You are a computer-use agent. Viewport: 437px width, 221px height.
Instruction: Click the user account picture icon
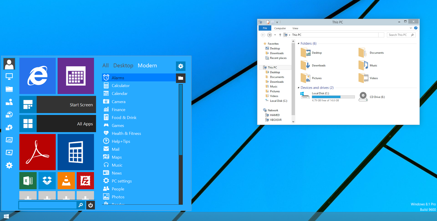(x=9, y=64)
